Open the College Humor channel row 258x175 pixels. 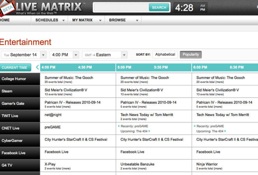(x=14, y=79)
